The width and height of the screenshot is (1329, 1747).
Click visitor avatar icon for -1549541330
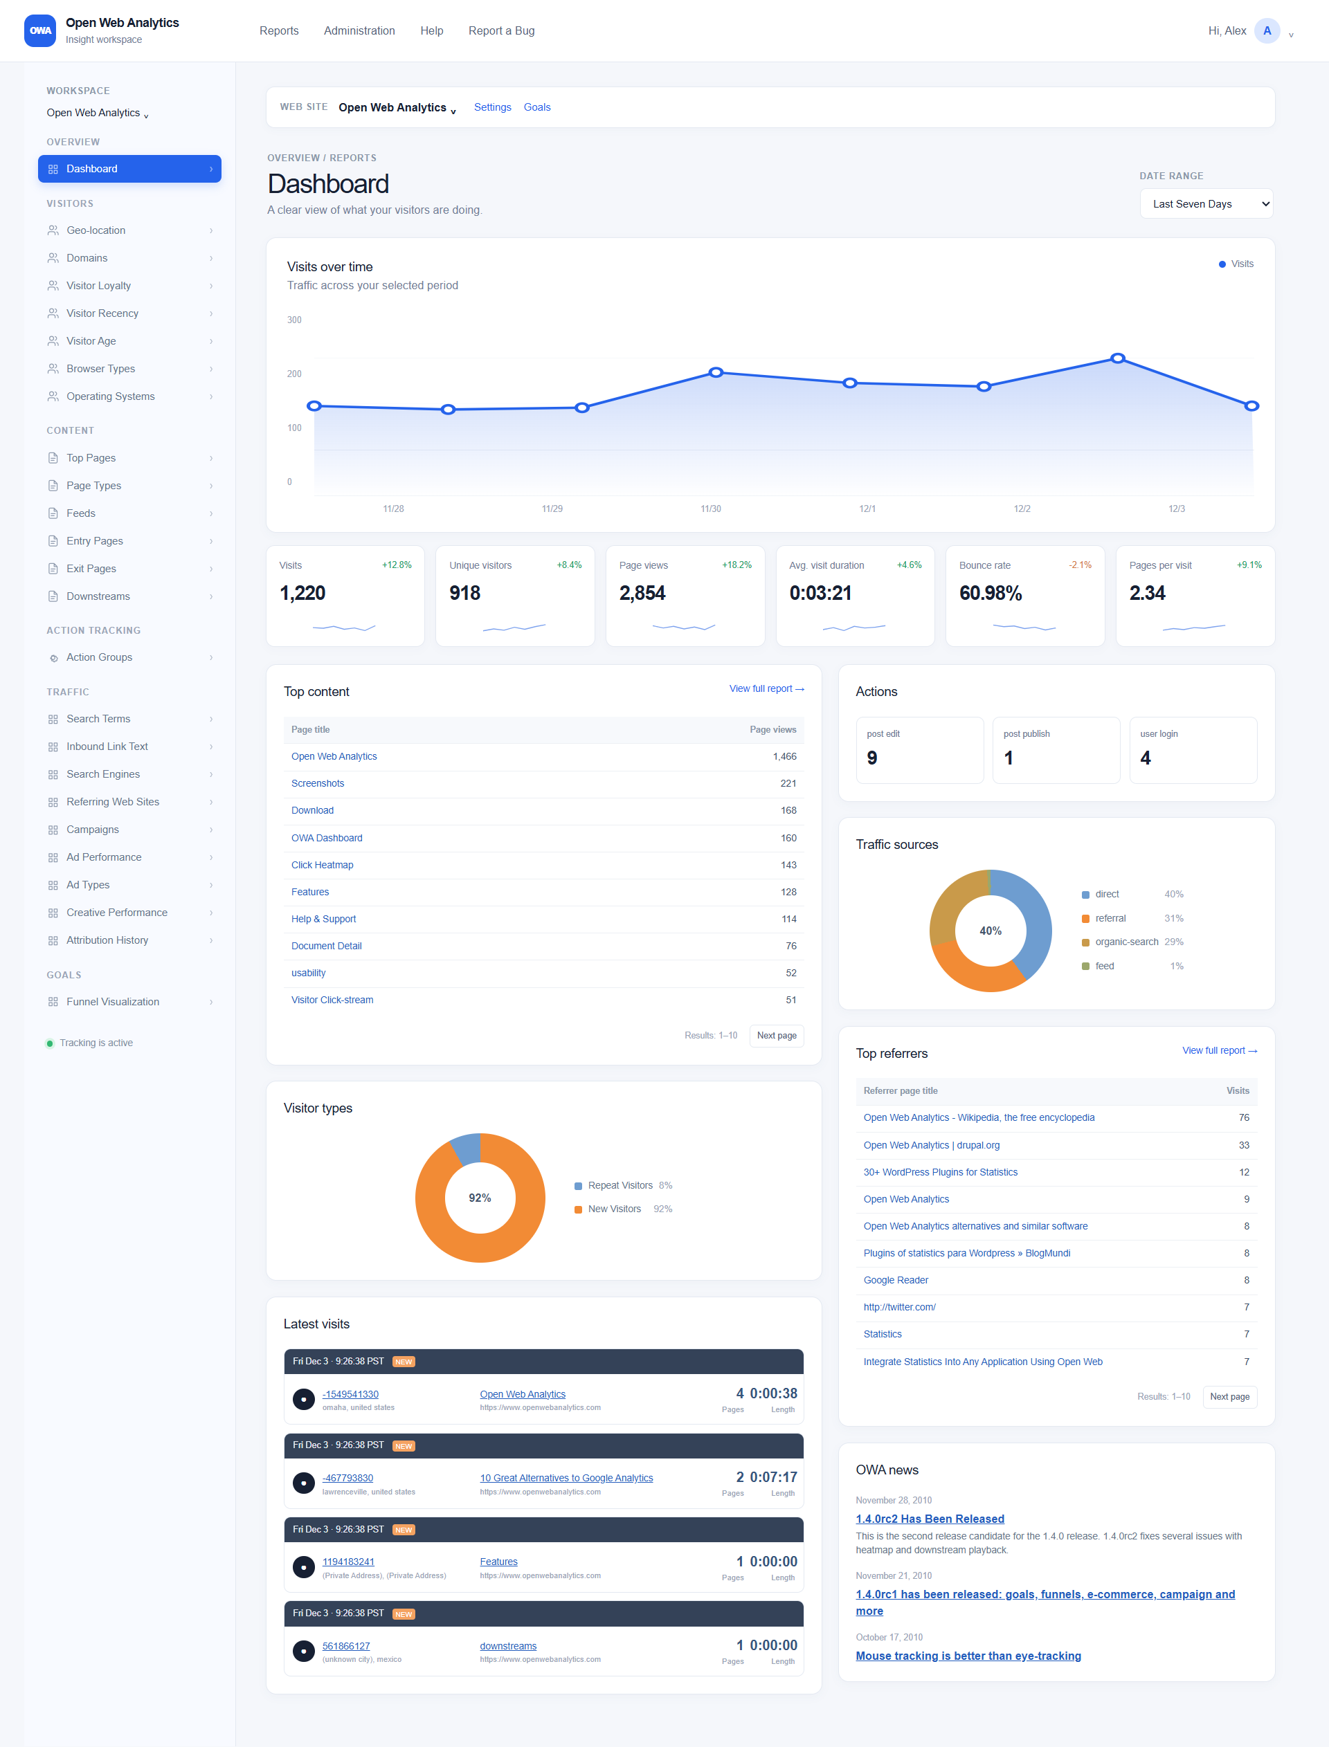point(304,1399)
